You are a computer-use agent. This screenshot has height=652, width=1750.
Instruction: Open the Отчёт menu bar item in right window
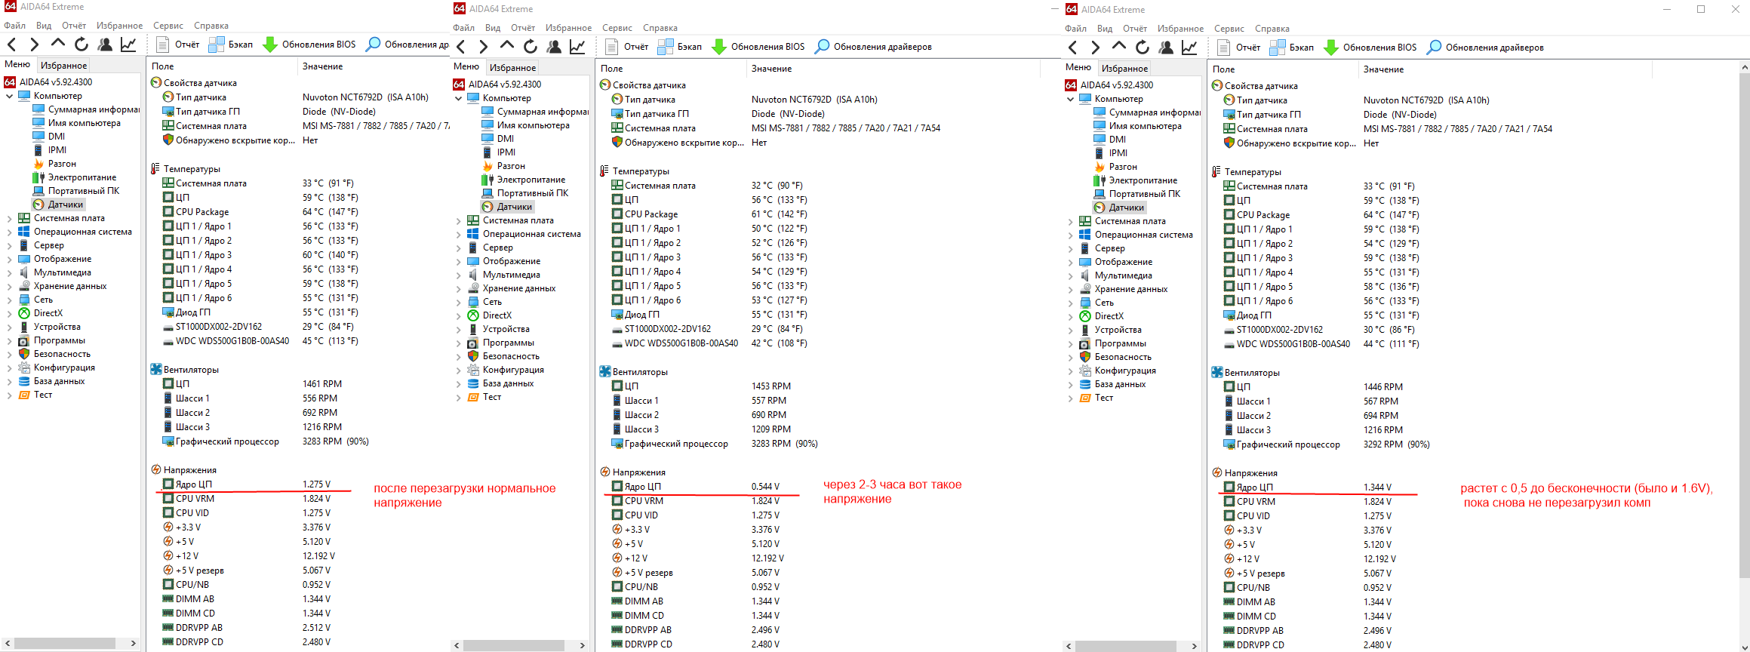click(1135, 29)
